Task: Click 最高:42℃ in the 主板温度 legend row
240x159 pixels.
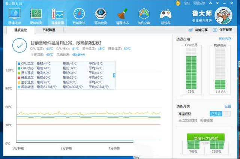Action: (43, 82)
